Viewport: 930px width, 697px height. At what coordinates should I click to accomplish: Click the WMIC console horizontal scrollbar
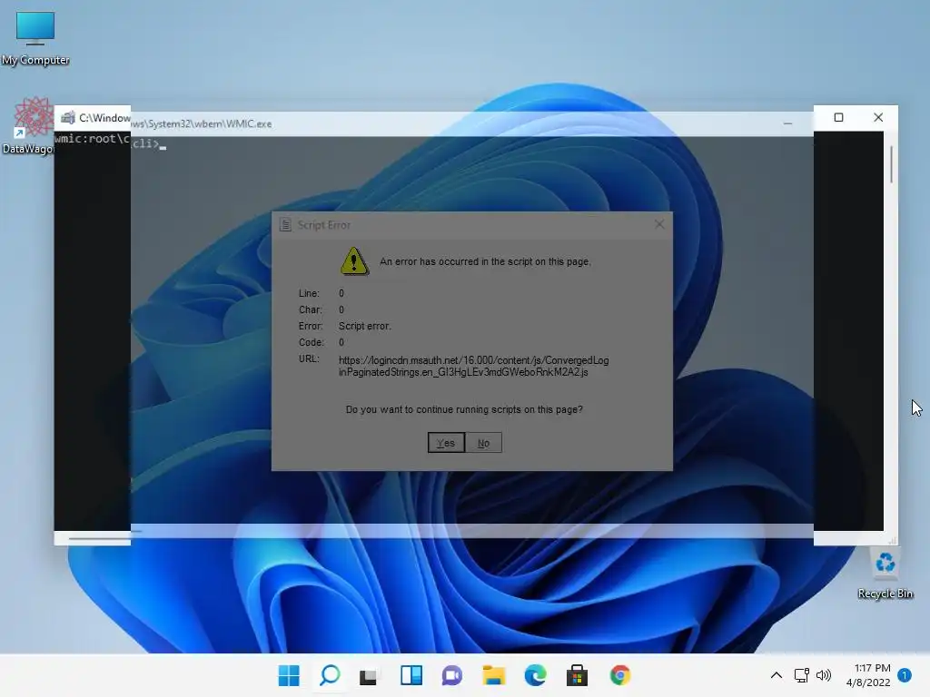tap(104, 539)
